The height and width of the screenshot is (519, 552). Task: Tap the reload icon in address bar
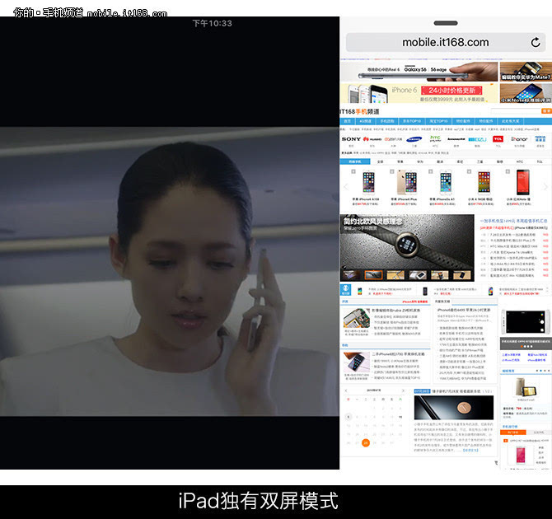(536, 42)
